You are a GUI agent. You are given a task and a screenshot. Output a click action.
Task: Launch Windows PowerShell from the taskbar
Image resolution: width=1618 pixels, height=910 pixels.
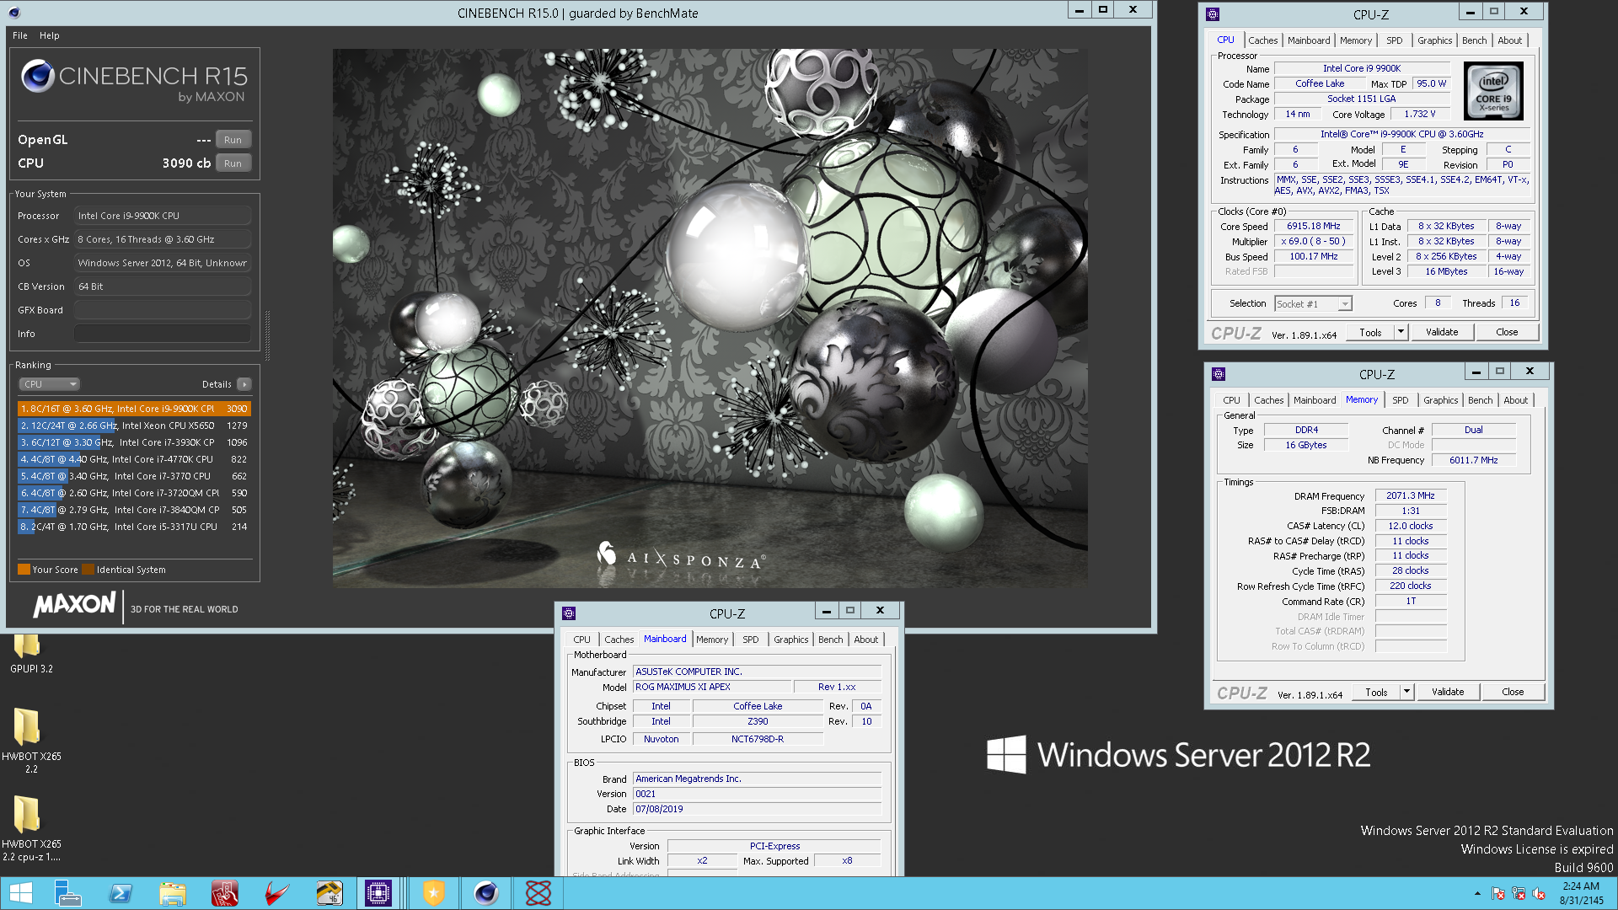pos(121,893)
